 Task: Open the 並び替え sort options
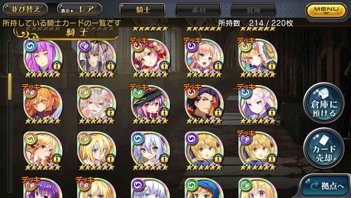(x=25, y=9)
